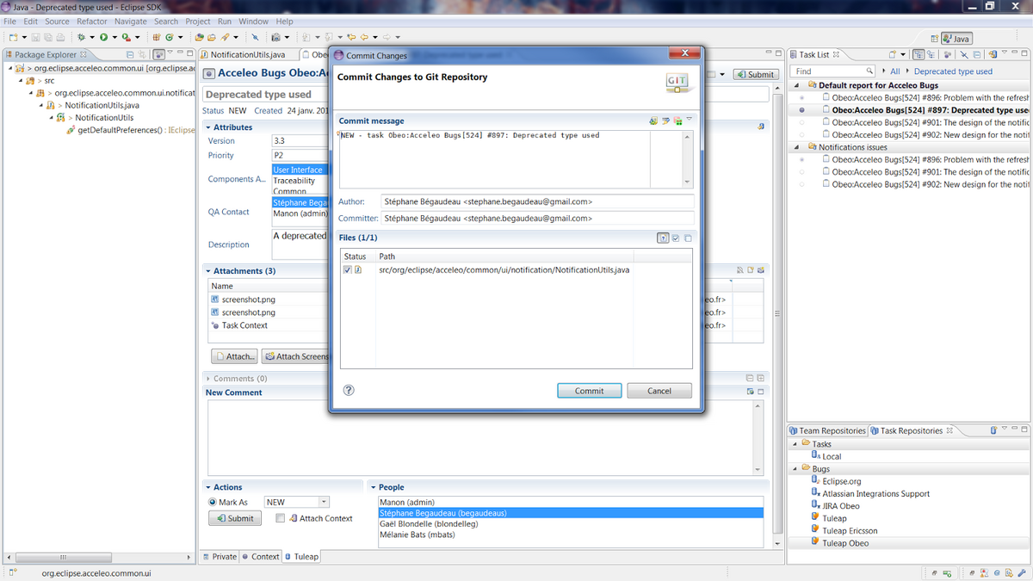Collapse the Attachments section
Viewport: 1033px width, 581px height.
click(208, 269)
